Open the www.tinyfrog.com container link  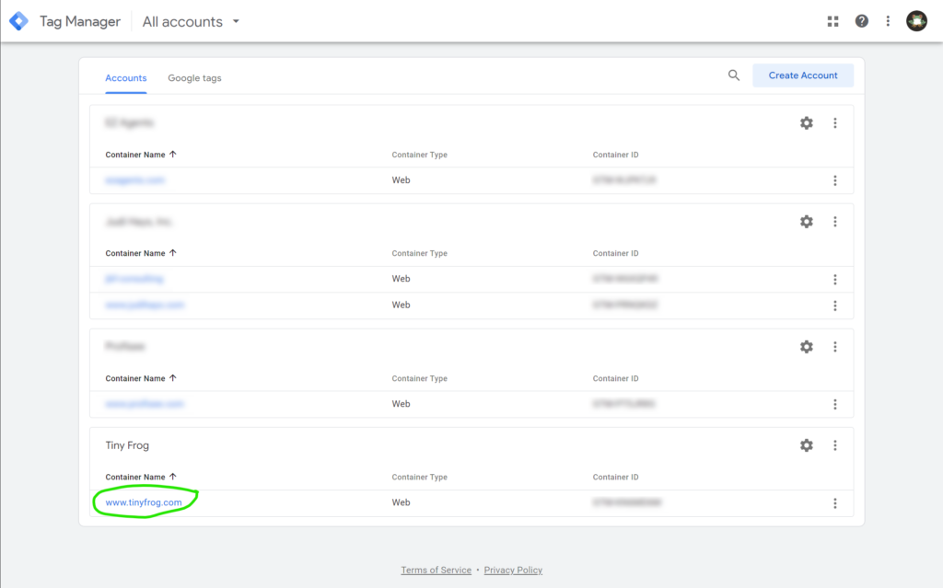tap(144, 502)
